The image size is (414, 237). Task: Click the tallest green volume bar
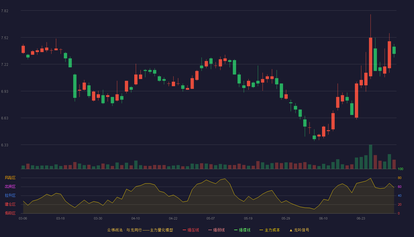(371, 157)
